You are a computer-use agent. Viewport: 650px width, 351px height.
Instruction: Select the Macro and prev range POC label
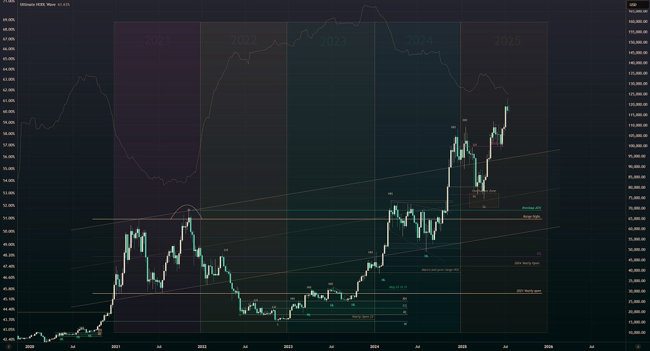click(440, 269)
